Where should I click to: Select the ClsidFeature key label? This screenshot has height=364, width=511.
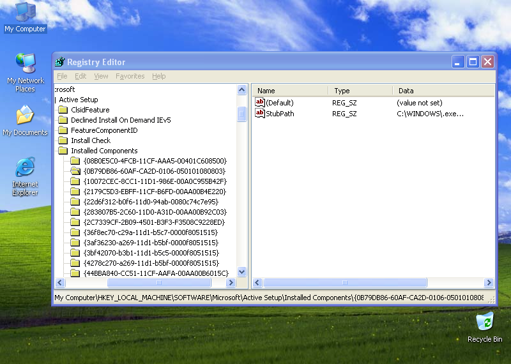pyautogui.click(x=90, y=110)
